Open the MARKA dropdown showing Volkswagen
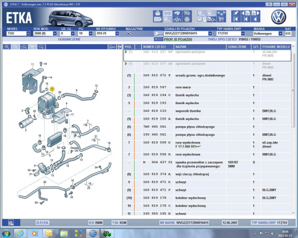298x238 pixels. (x=280, y=34)
